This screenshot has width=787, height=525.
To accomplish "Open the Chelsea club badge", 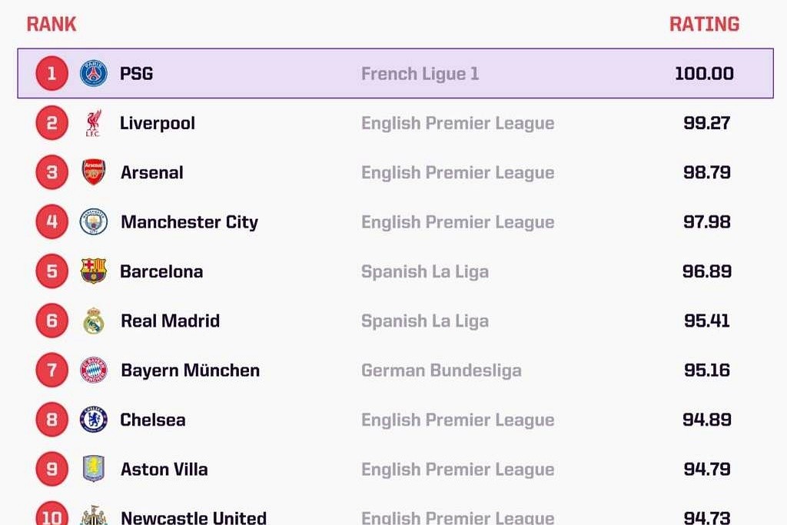I will (94, 420).
